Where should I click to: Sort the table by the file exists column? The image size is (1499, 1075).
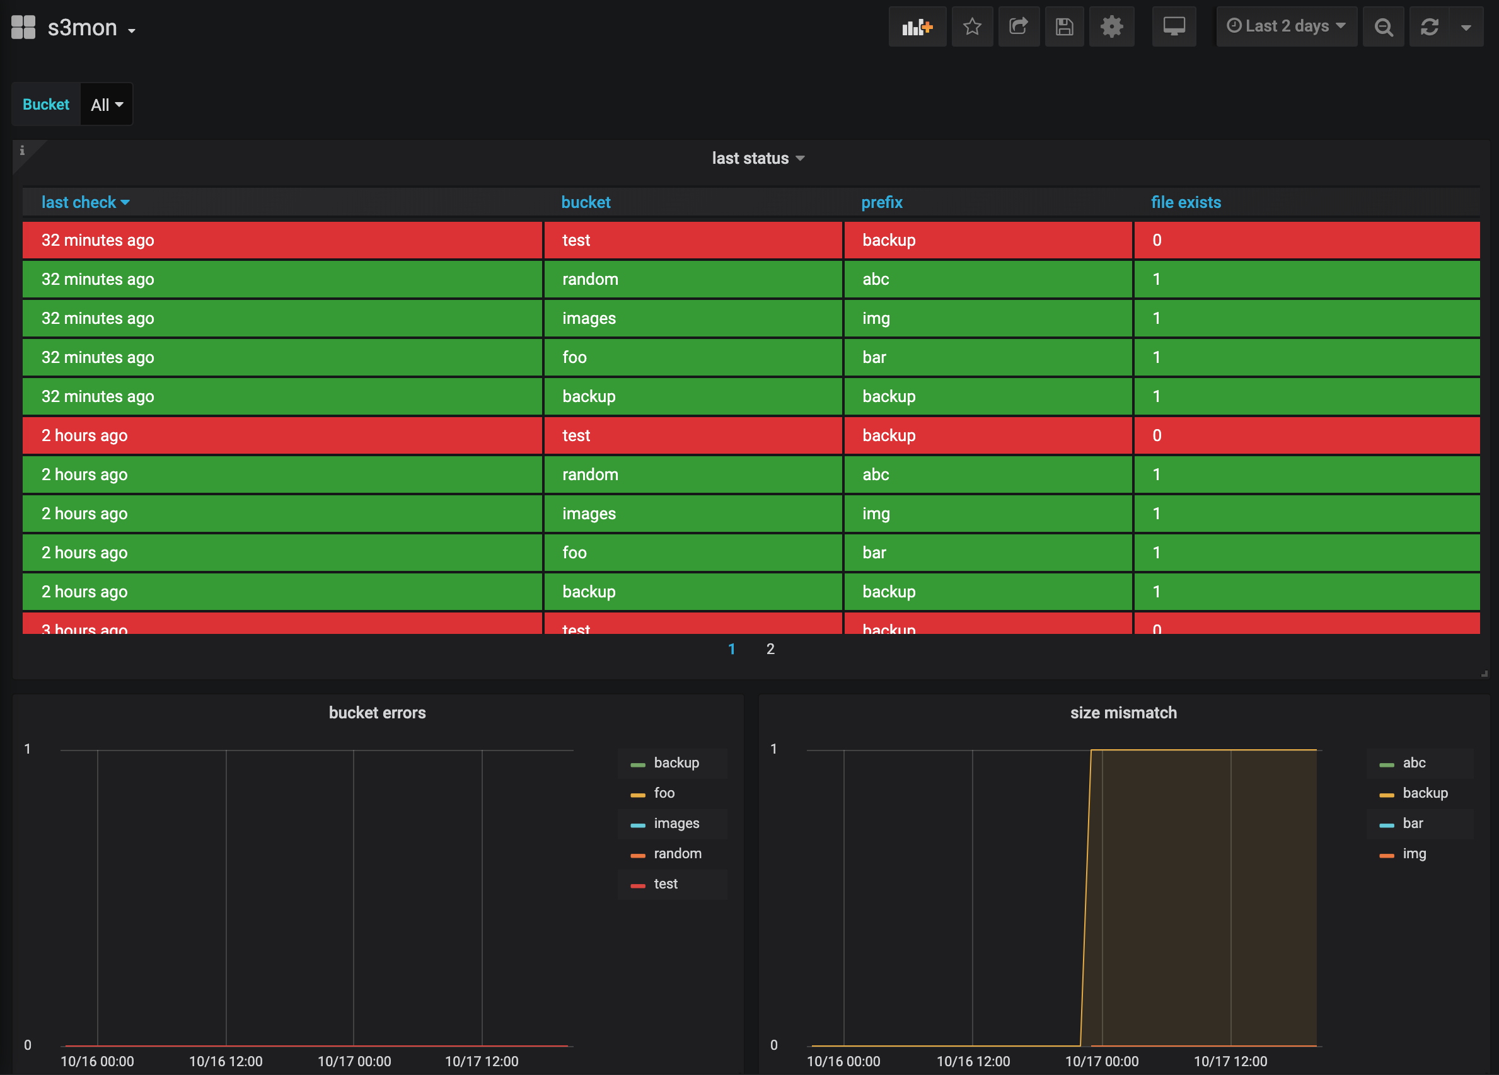point(1186,202)
